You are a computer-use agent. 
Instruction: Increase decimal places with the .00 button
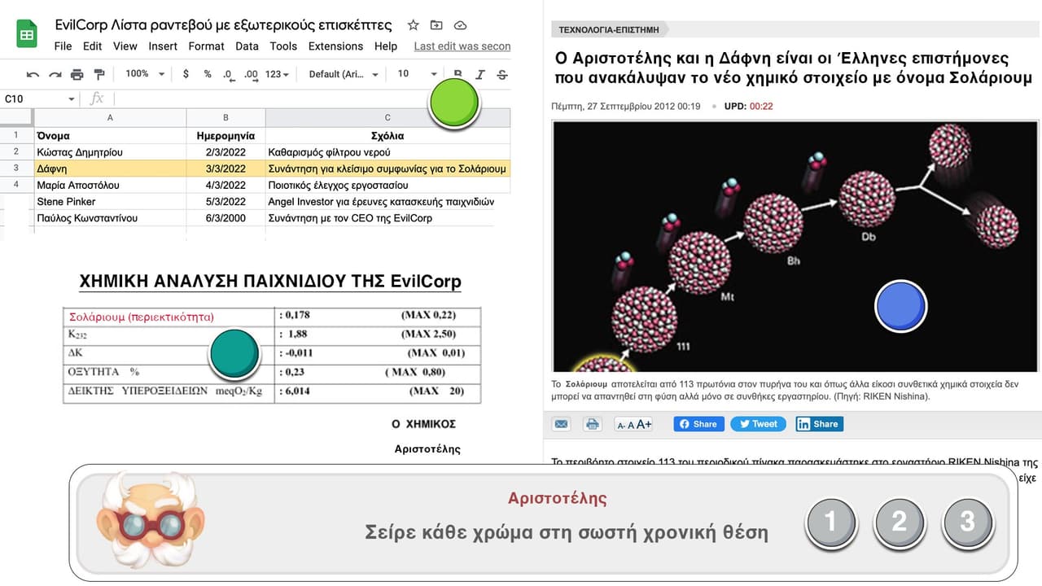click(251, 75)
